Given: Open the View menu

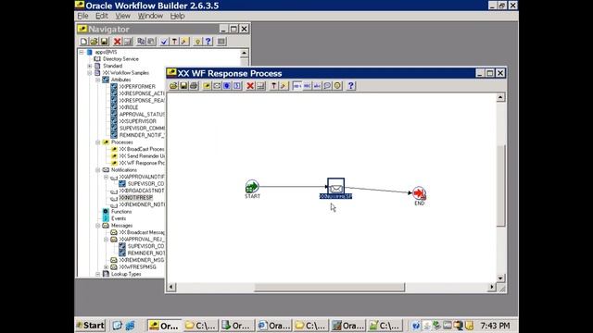Looking at the screenshot, I should (x=122, y=16).
